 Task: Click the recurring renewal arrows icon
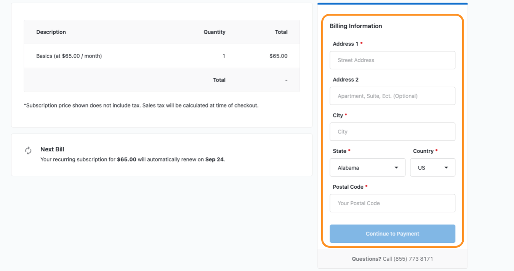point(28,151)
